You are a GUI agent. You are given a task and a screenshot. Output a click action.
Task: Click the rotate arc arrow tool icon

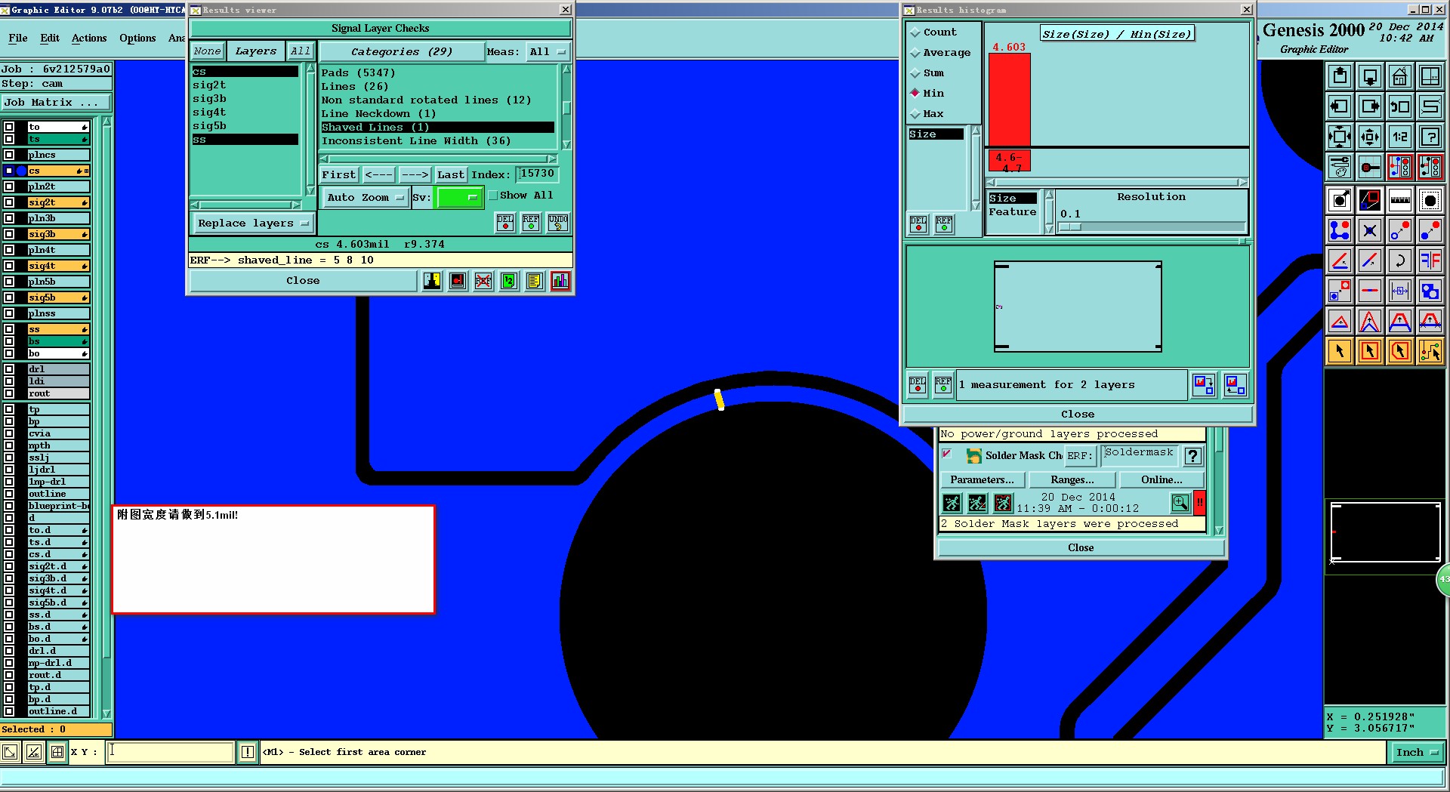(1399, 260)
